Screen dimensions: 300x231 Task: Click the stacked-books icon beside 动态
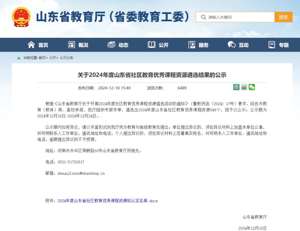[x=112, y=45]
